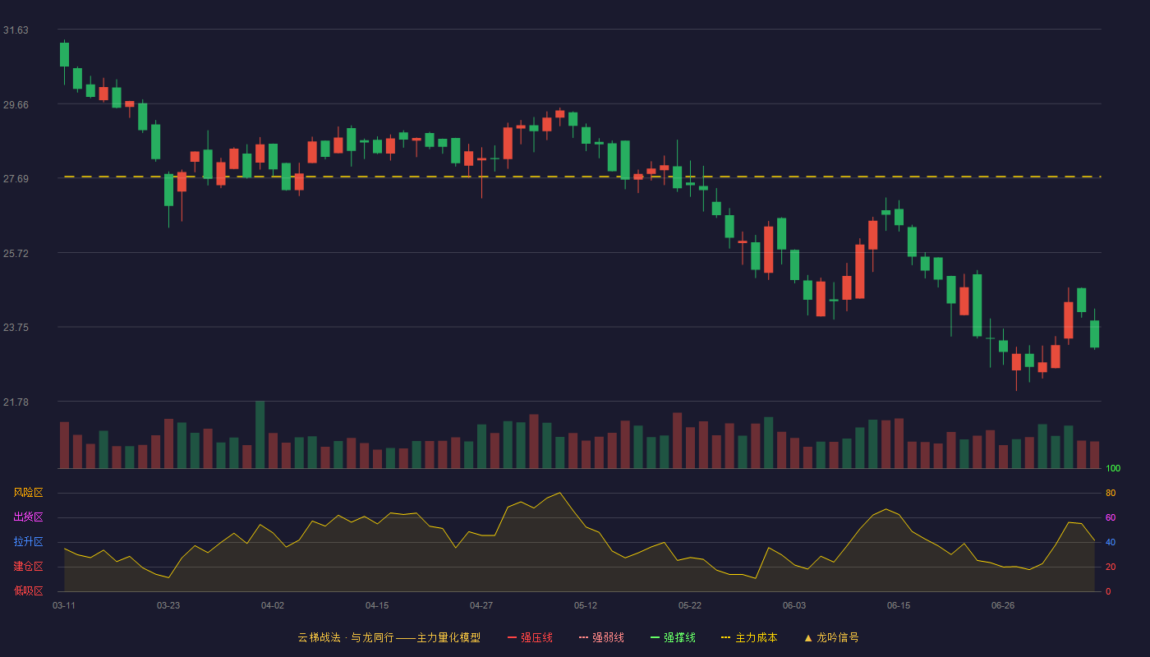Click the 21.78 price axis label
The image size is (1150, 657).
point(16,402)
